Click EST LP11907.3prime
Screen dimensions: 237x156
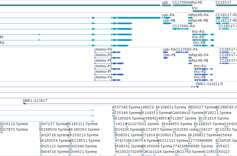tap(170, 121)
